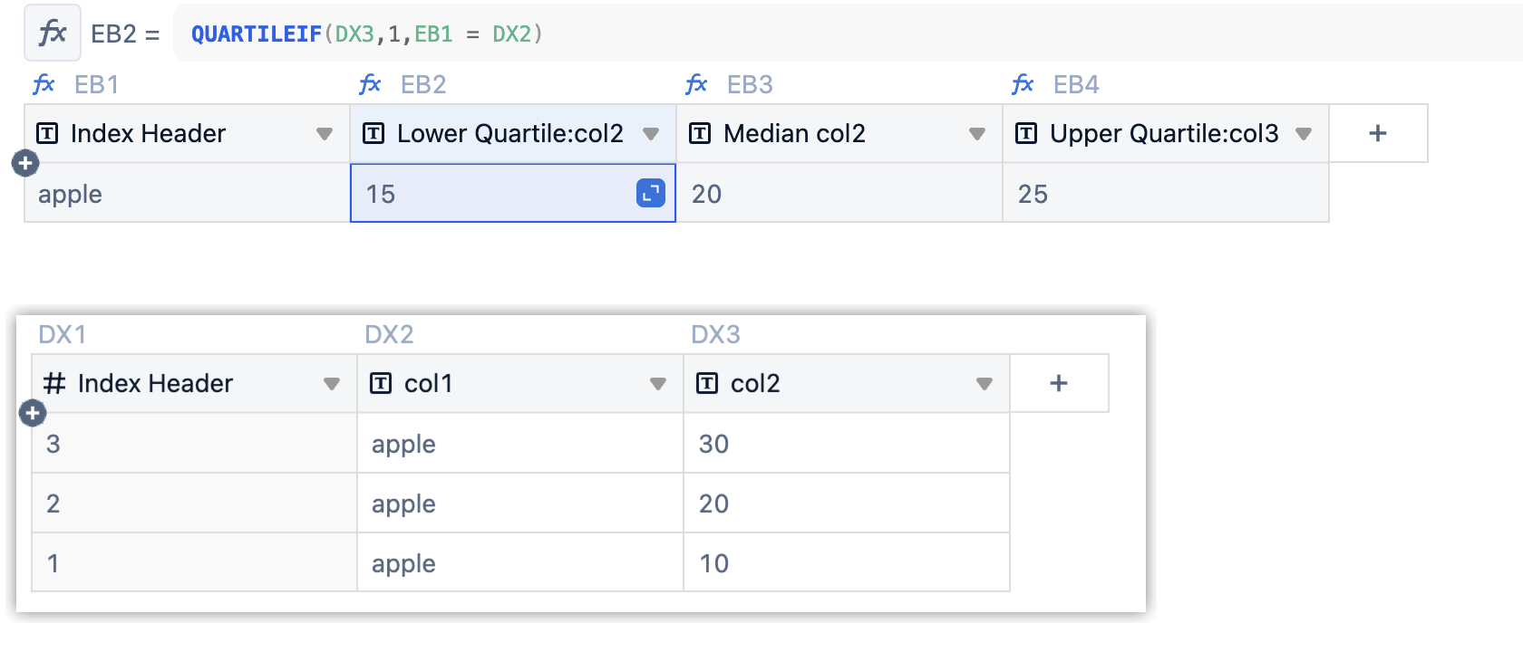Select the cell containing 30 in col2

pos(847,444)
